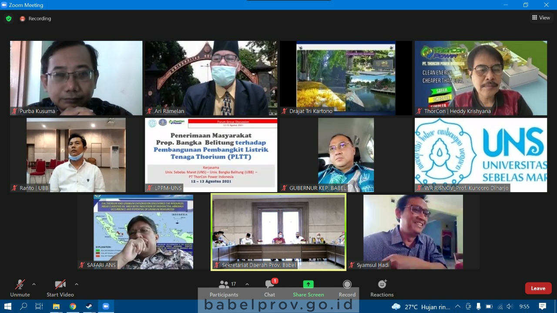Click the green encryption shield icon
The width and height of the screenshot is (557, 313).
click(x=9, y=18)
